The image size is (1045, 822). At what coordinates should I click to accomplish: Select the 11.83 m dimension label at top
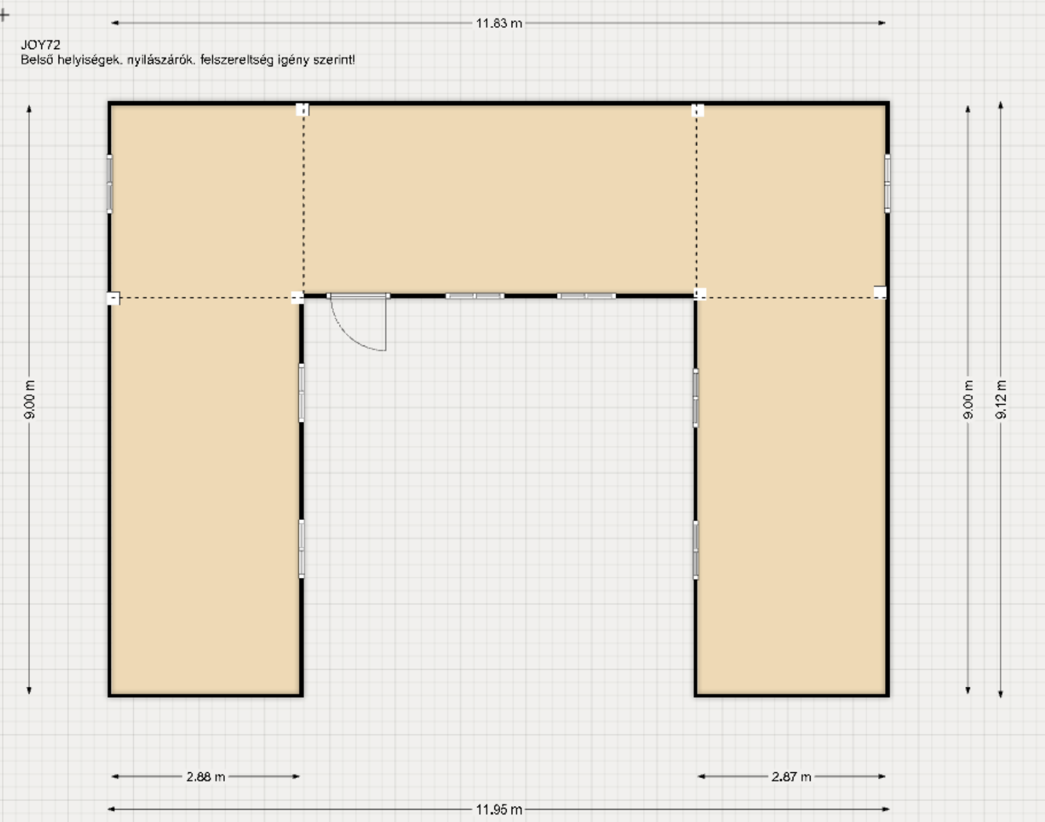[x=499, y=24]
